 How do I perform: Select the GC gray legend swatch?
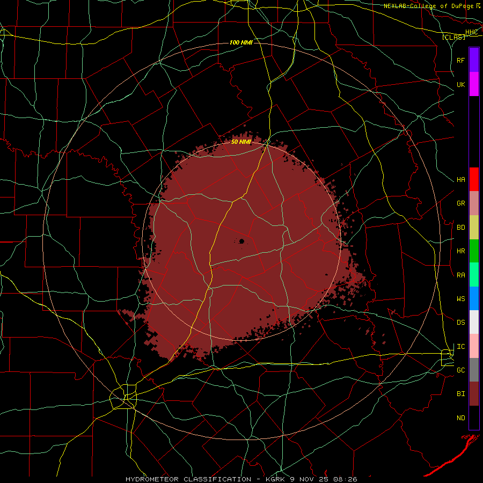[474, 370]
